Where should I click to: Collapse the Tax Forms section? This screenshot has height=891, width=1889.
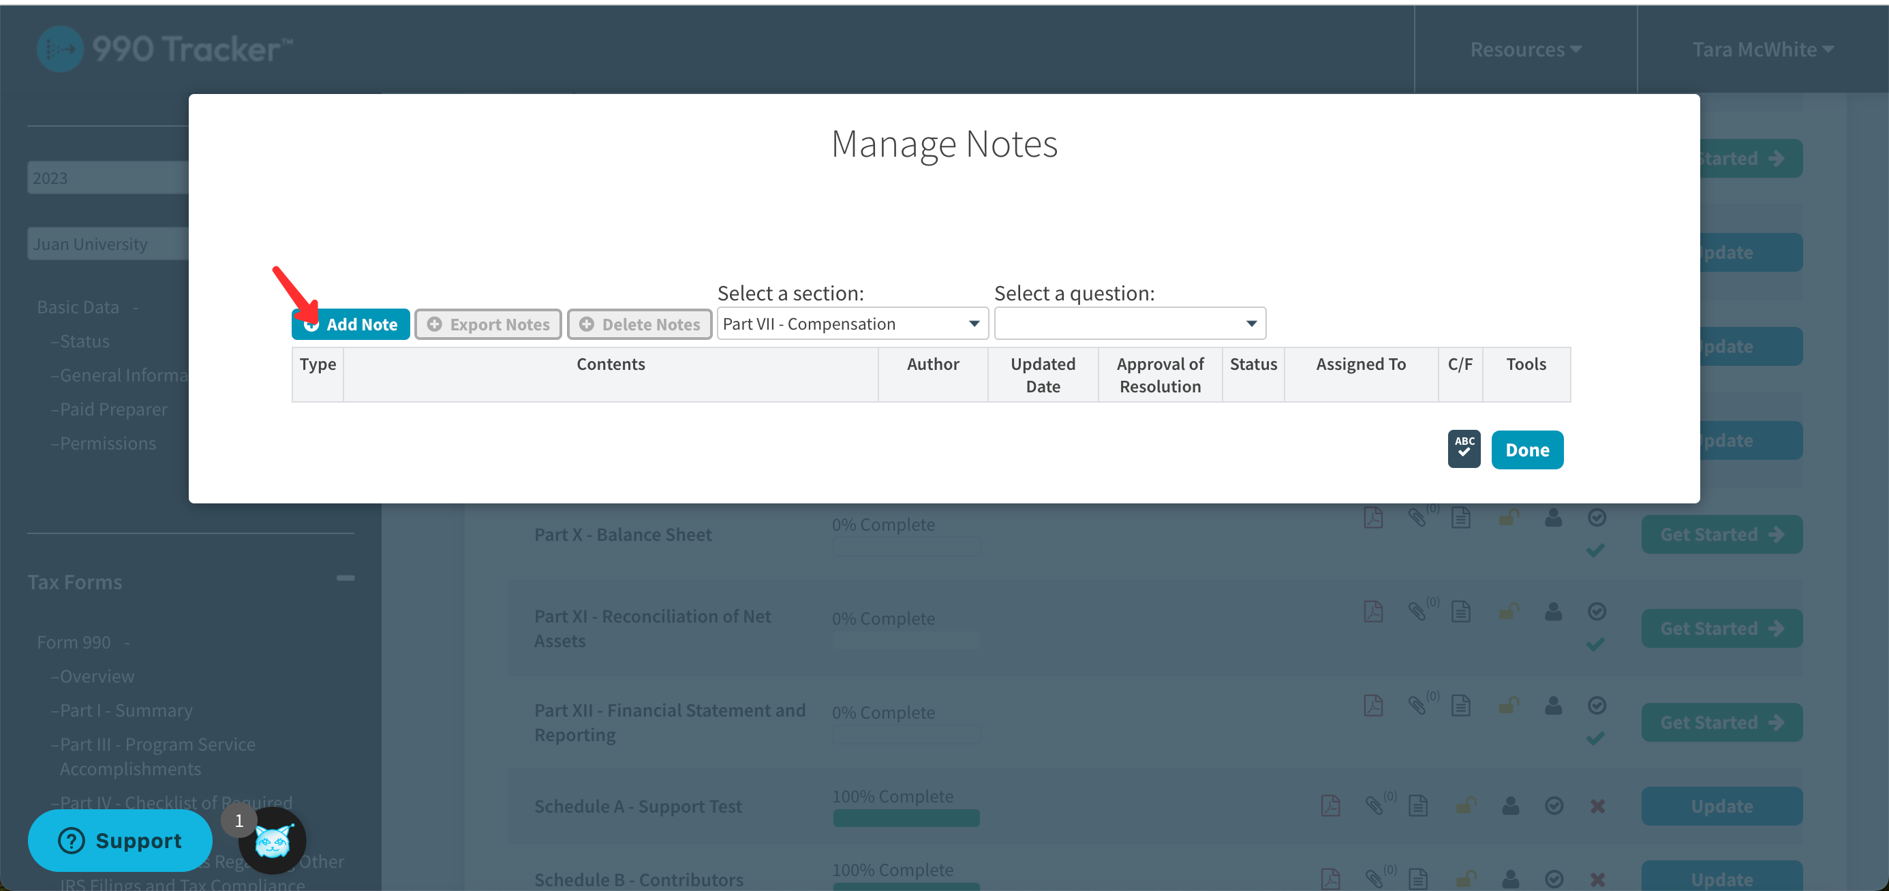[x=345, y=578]
